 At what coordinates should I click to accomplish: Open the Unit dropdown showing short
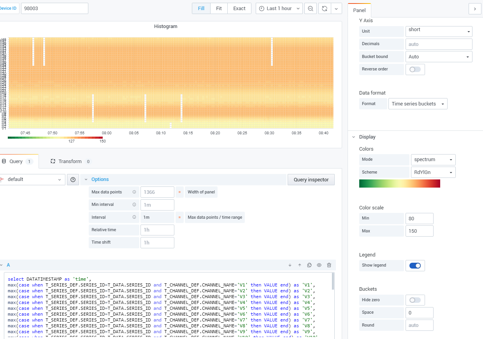[439, 31]
